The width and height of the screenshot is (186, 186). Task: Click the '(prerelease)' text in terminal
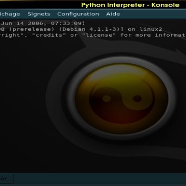click(32, 29)
